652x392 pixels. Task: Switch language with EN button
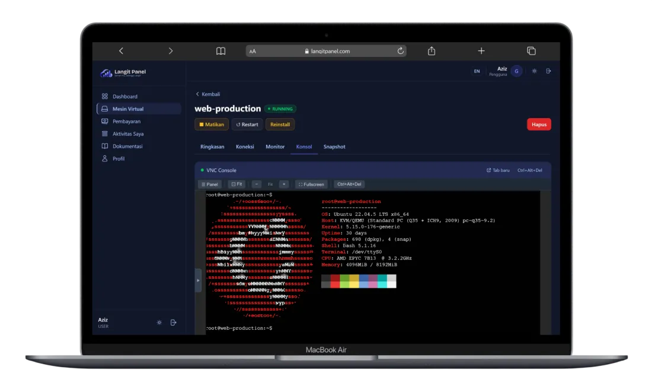[477, 71]
